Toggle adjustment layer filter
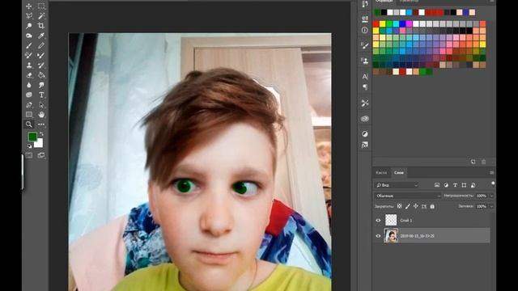 (446, 185)
